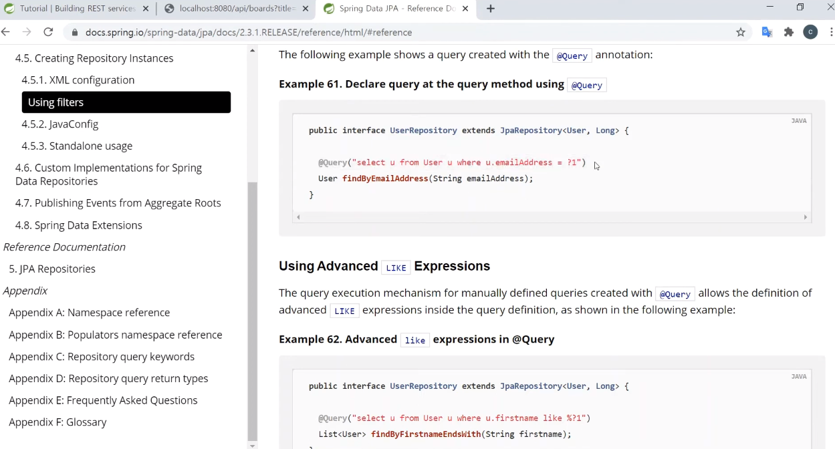Open 4.5.2 JavaConfig section
Image resolution: width=835 pixels, height=449 pixels.
(x=59, y=124)
